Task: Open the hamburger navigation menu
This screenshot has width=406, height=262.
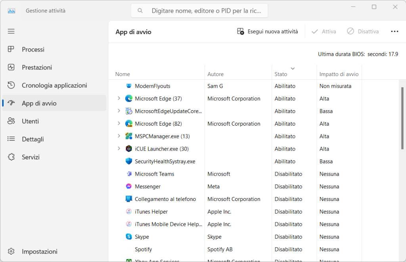Action: click(x=11, y=31)
